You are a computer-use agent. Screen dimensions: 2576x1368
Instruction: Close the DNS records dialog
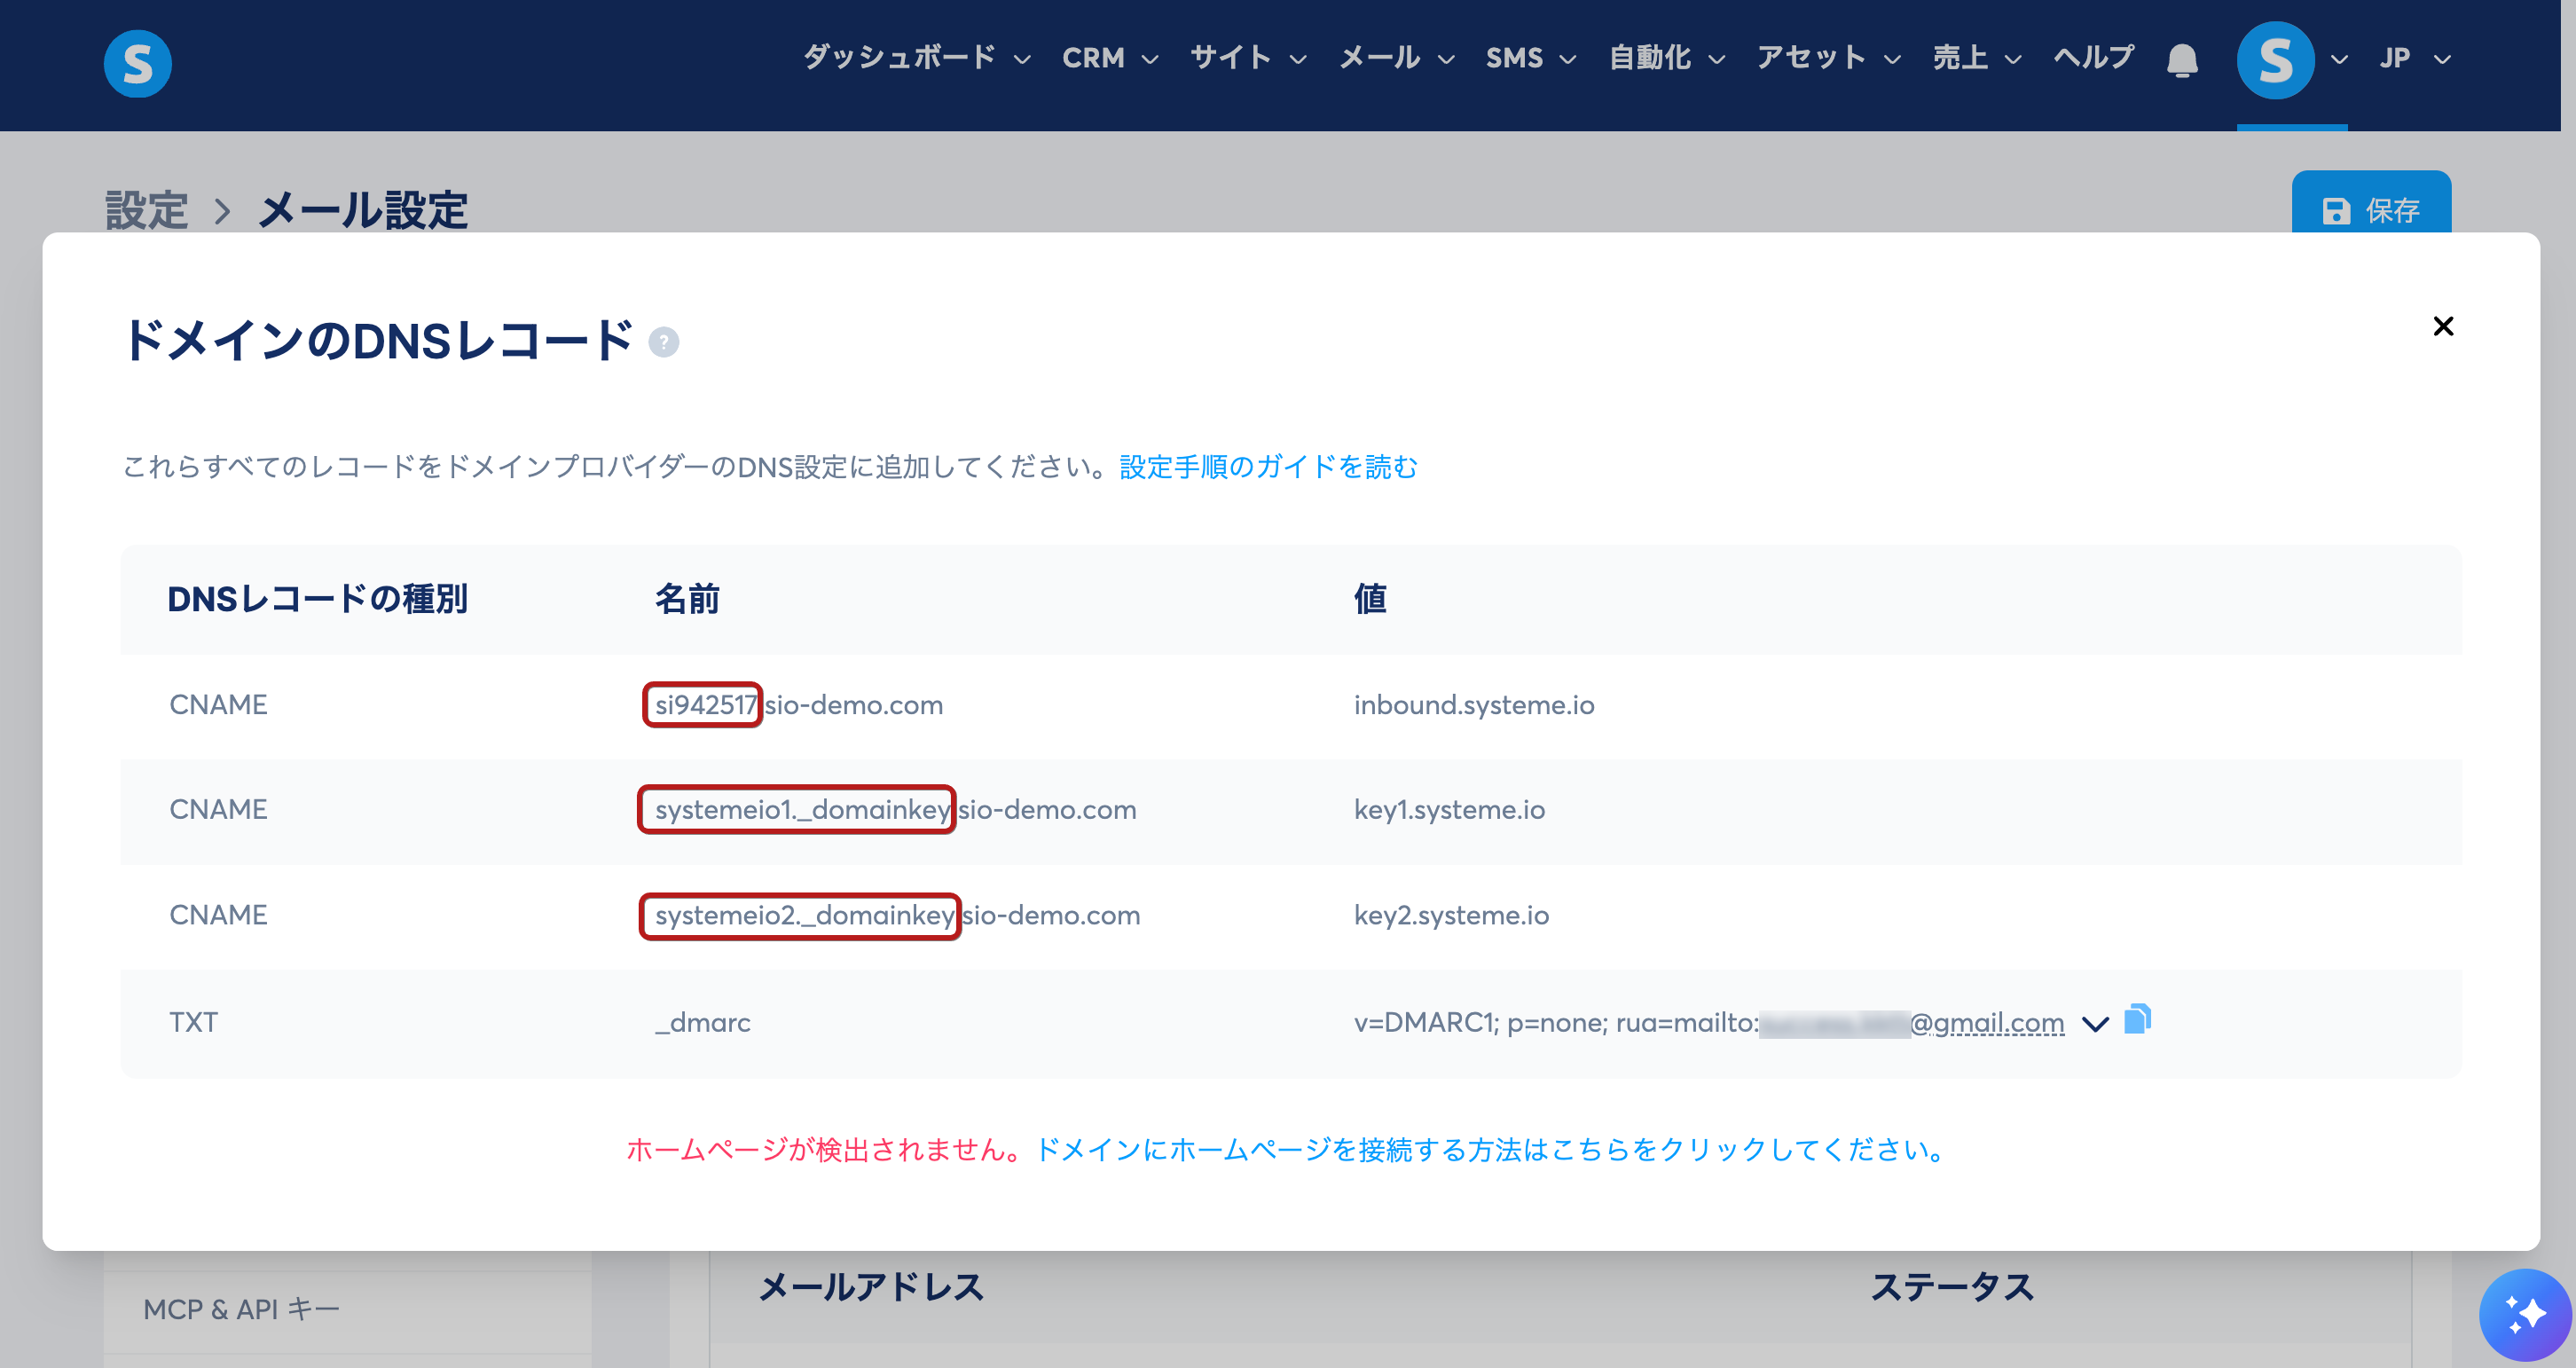(2443, 326)
